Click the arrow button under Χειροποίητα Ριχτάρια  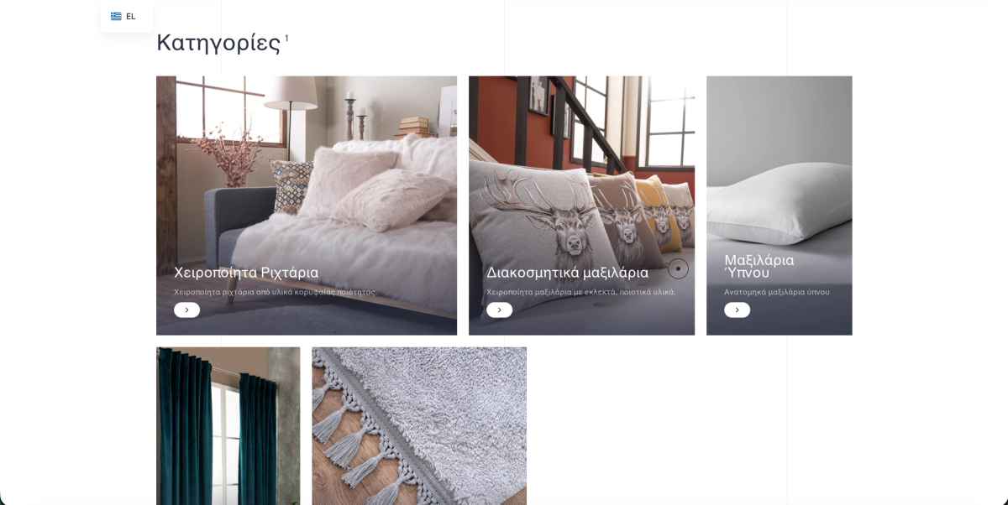pyautogui.click(x=186, y=310)
